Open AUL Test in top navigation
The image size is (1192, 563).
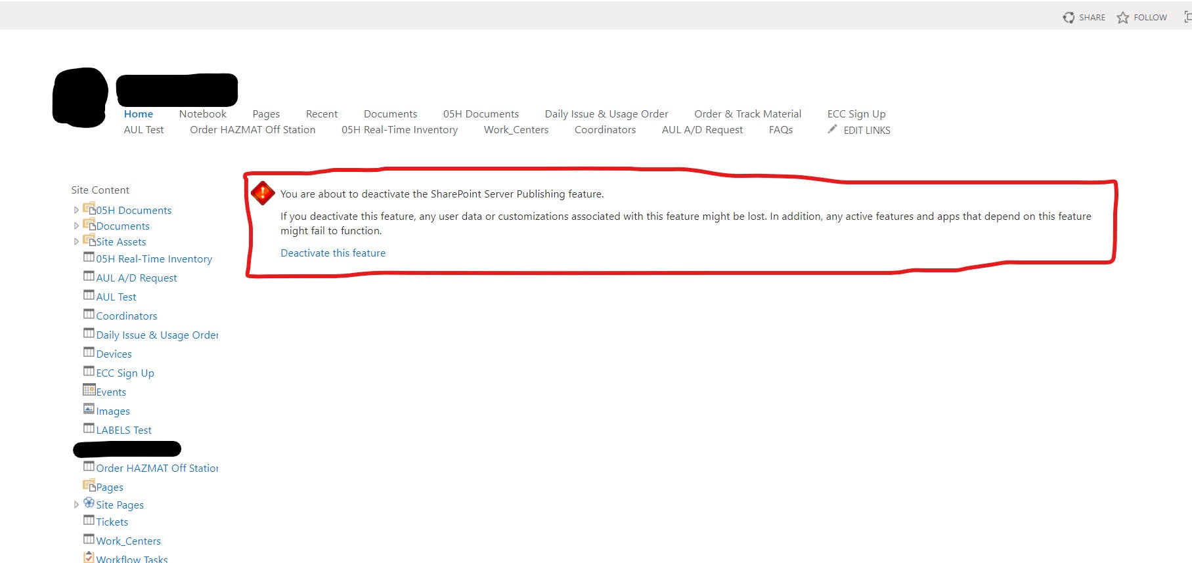click(144, 129)
